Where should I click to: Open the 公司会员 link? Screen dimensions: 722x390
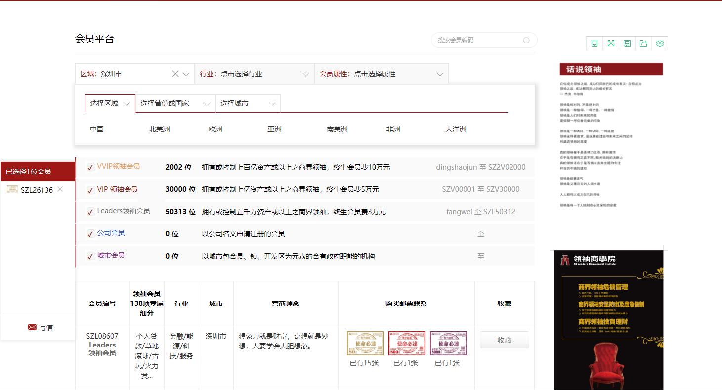pyautogui.click(x=111, y=233)
